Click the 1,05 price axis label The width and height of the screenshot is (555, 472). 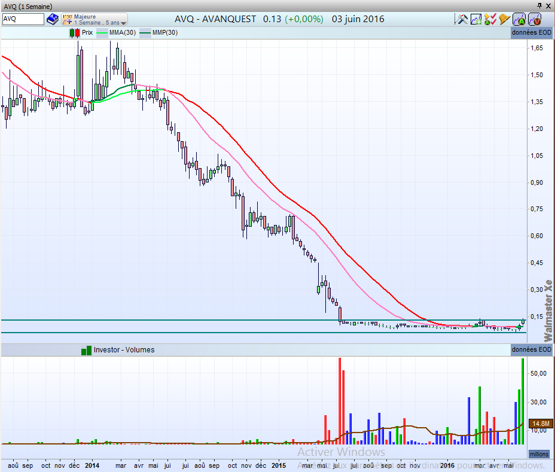pos(536,156)
